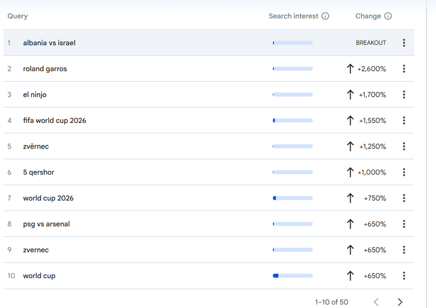
Task: Go to previous page of queries
Action: tap(376, 302)
